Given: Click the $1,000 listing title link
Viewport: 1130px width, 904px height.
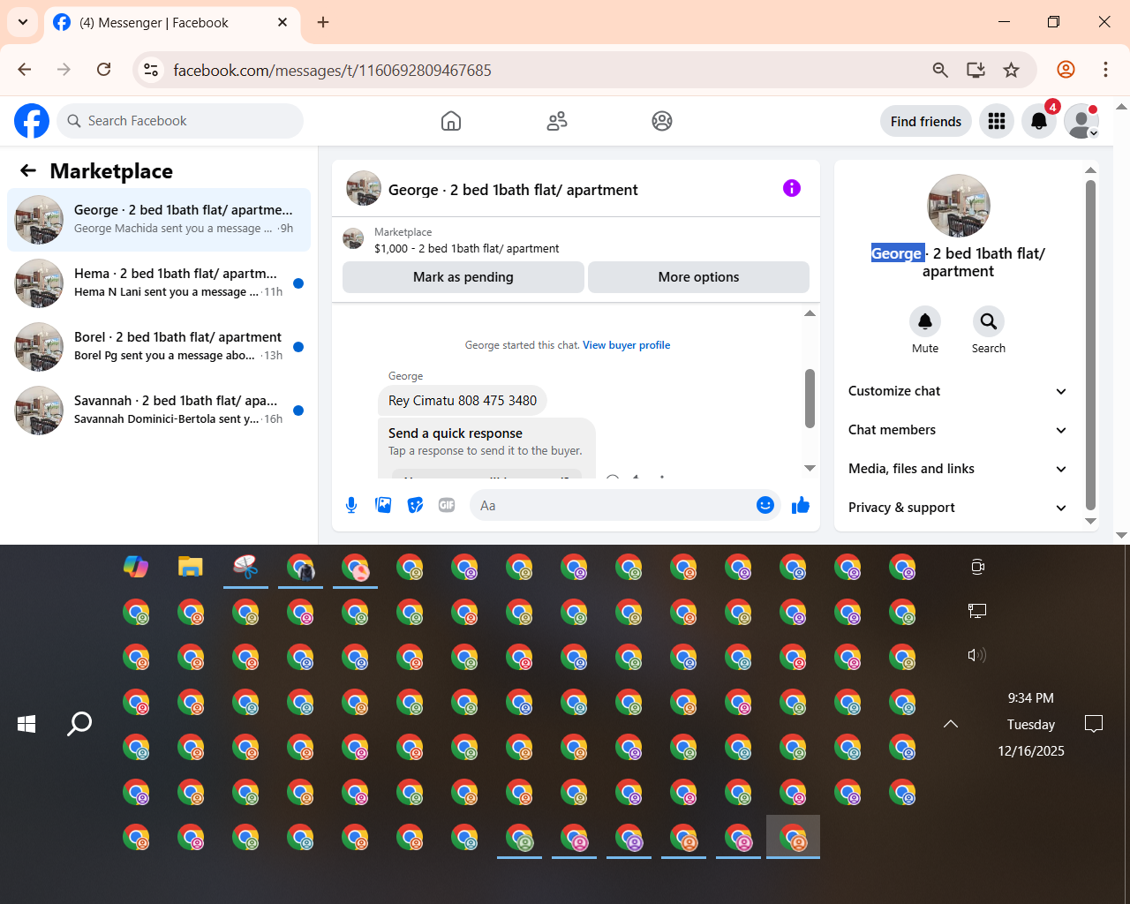Looking at the screenshot, I should point(466,249).
